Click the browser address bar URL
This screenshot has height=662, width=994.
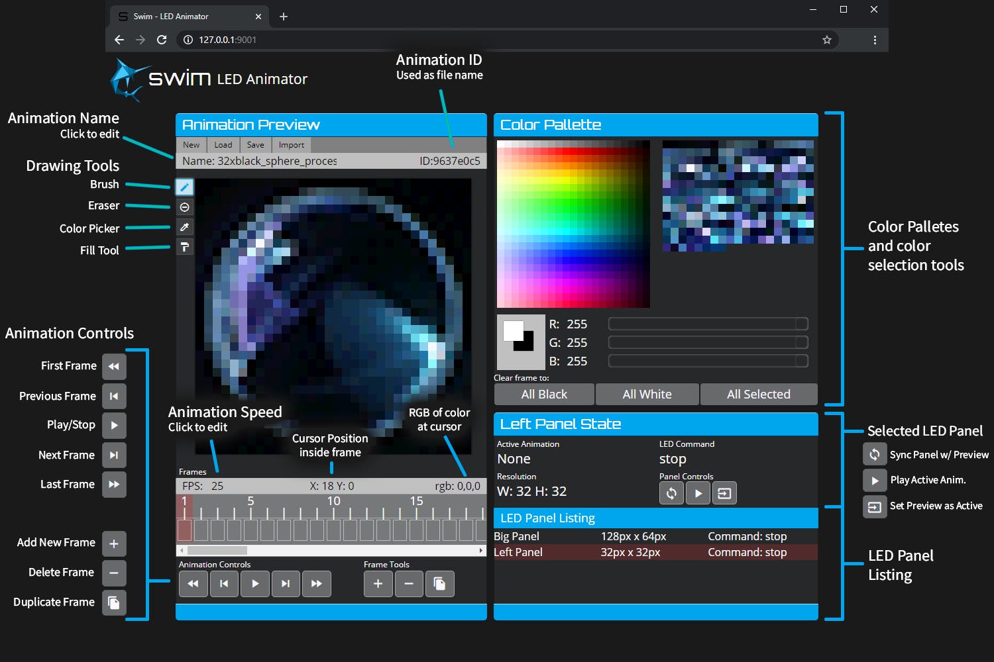(227, 40)
